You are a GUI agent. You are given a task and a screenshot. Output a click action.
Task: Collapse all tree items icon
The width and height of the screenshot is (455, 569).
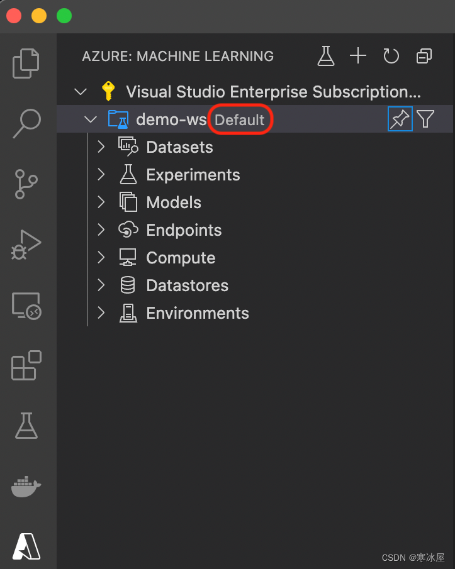click(424, 56)
